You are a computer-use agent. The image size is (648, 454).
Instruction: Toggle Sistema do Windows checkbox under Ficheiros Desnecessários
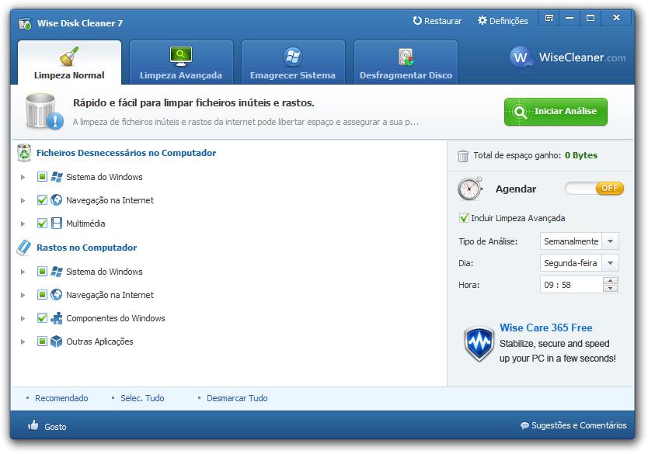pos(42,177)
